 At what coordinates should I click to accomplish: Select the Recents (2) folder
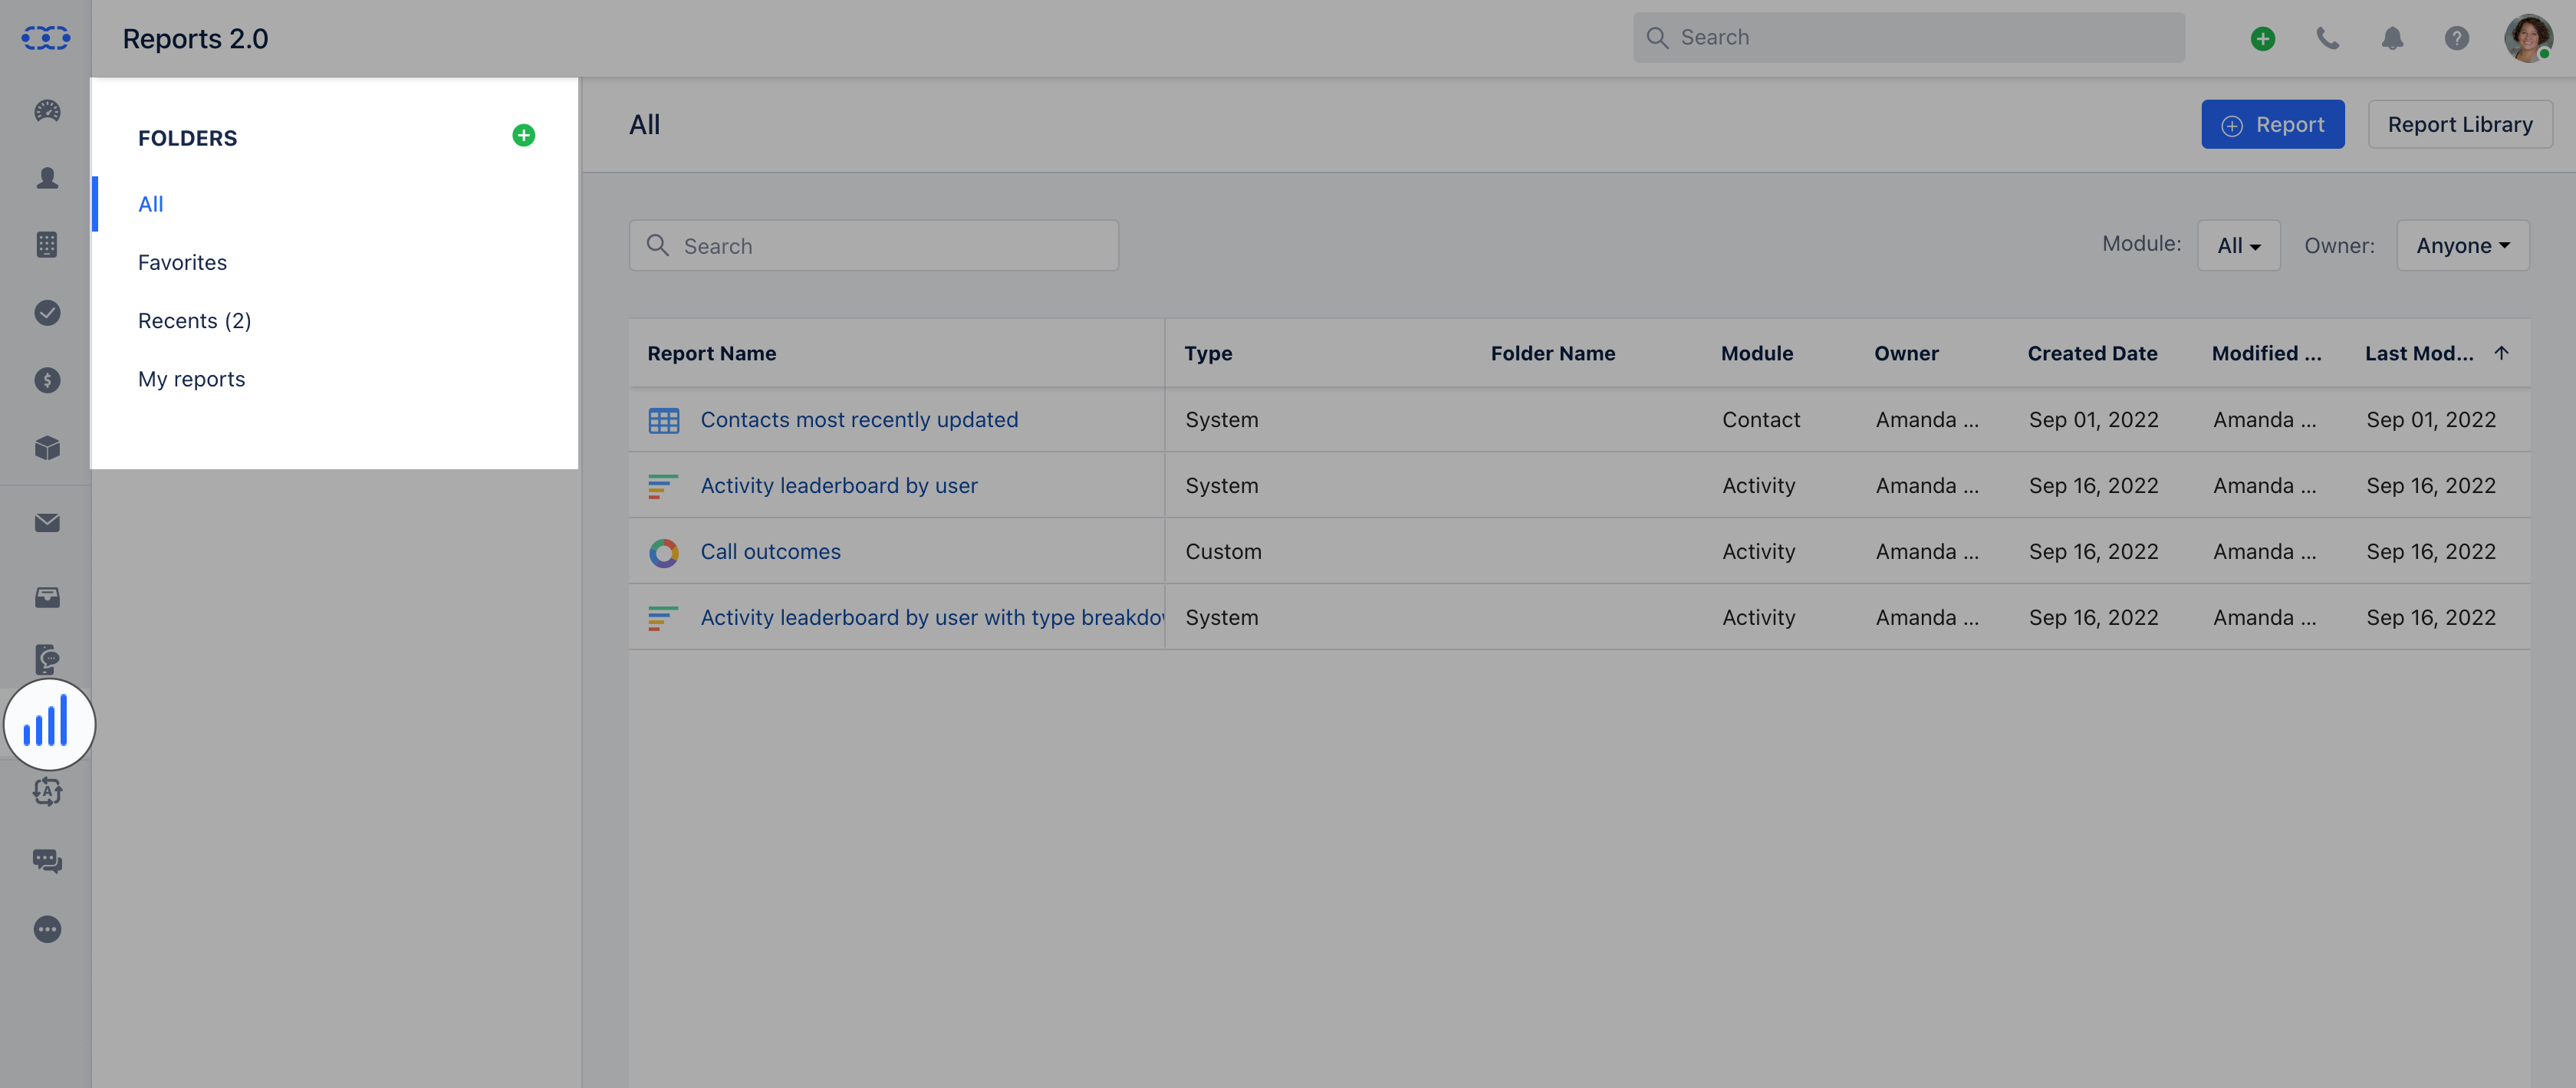click(x=194, y=320)
